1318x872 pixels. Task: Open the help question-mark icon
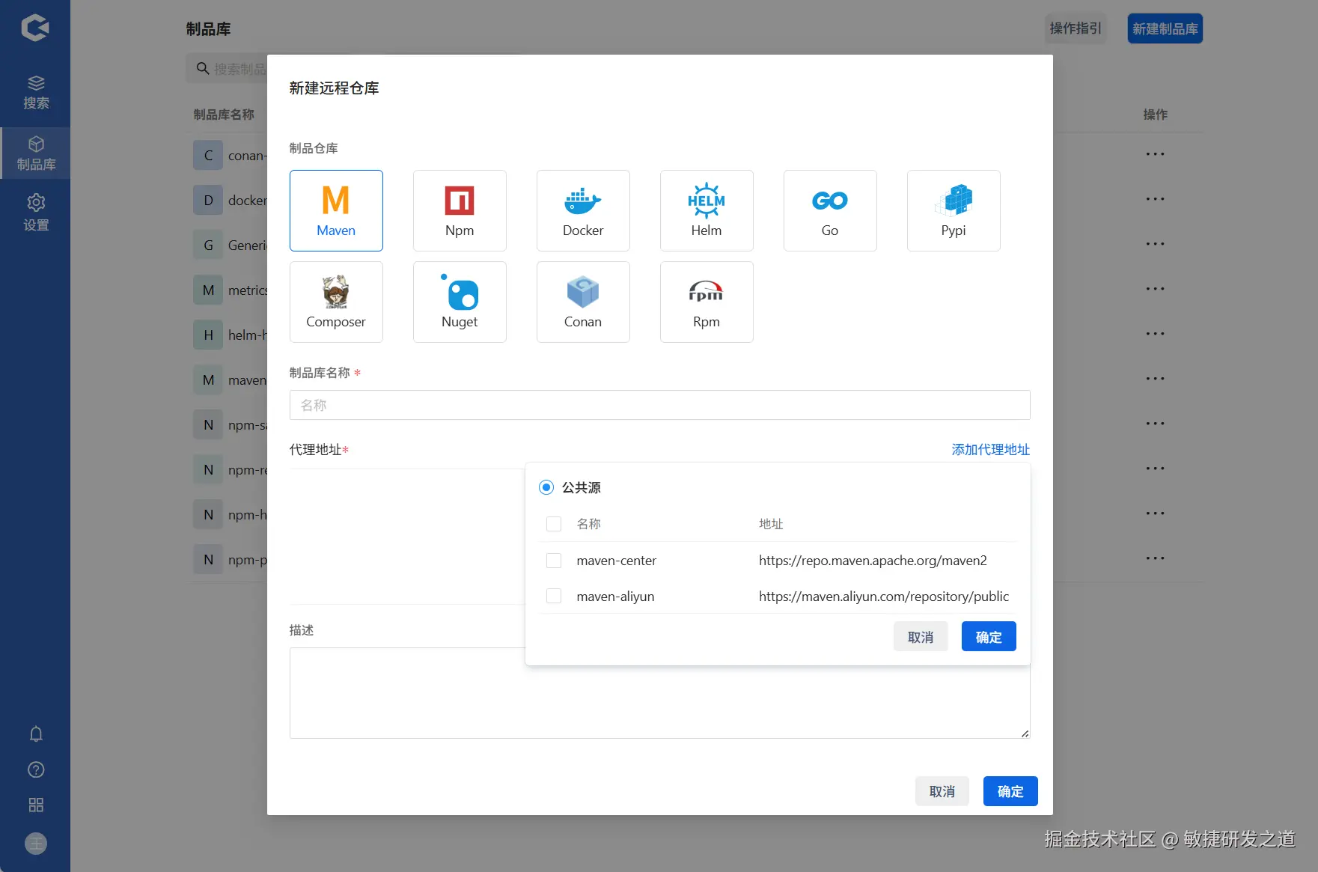click(36, 769)
